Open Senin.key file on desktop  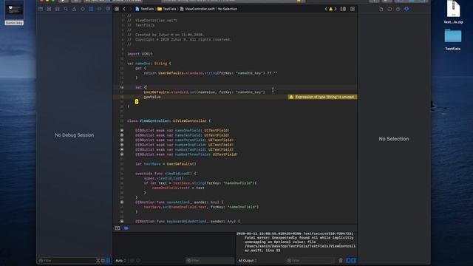tap(14, 13)
